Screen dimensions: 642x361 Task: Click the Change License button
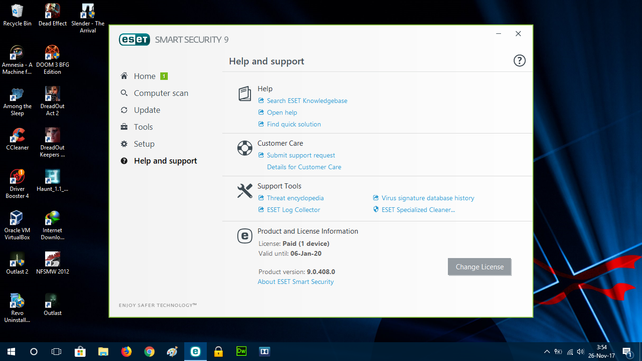(x=479, y=267)
